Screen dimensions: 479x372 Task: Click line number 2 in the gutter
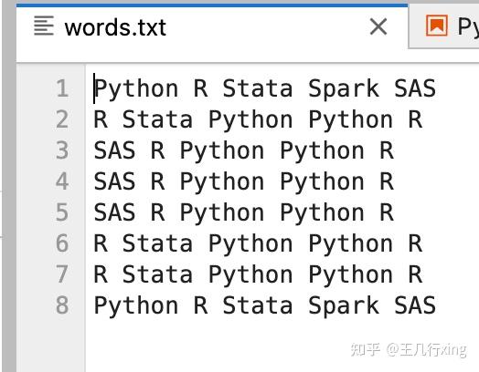62,119
